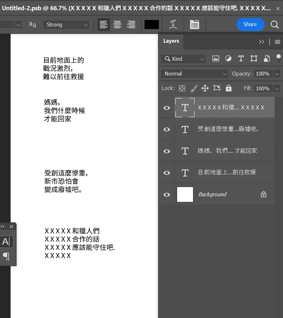The image size is (283, 318).
Task: Left align the text
Action: pos(104,25)
